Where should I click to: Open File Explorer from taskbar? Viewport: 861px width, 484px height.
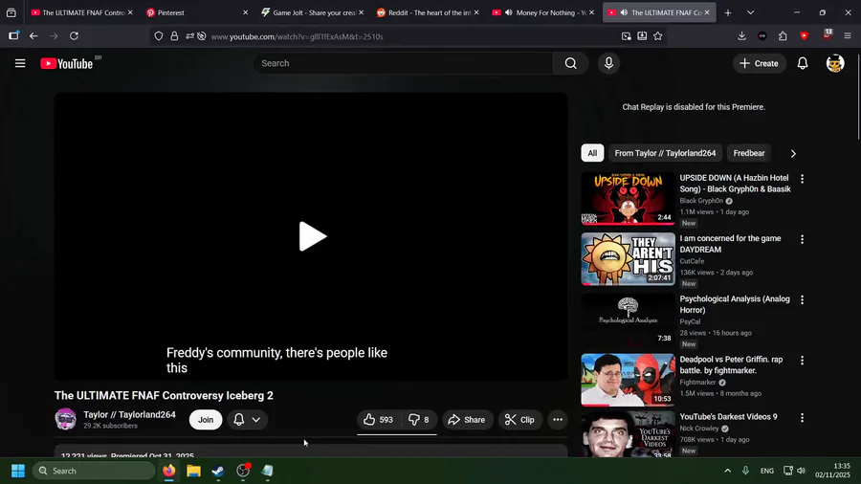[x=193, y=471]
